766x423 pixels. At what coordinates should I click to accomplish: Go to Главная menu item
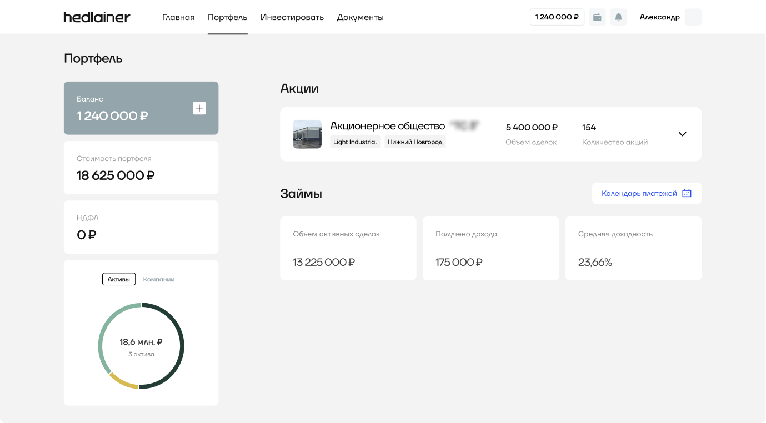[178, 17]
